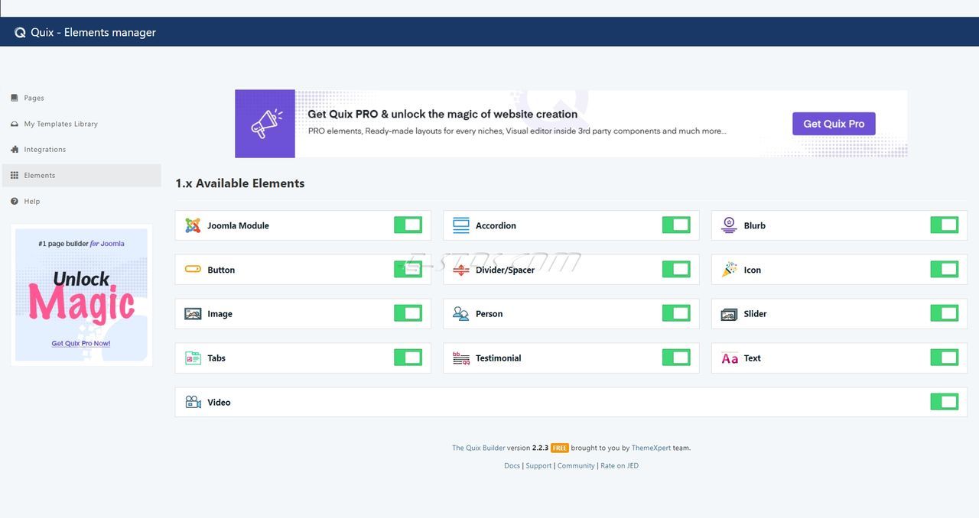Switch off the Person element
979x518 pixels.
point(676,313)
